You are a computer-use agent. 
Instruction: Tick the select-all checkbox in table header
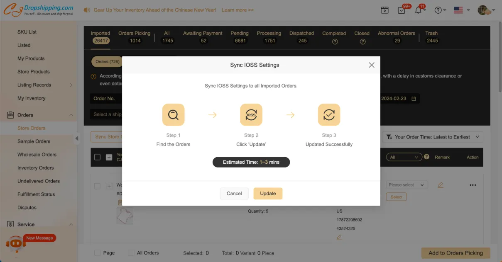pyautogui.click(x=97, y=157)
